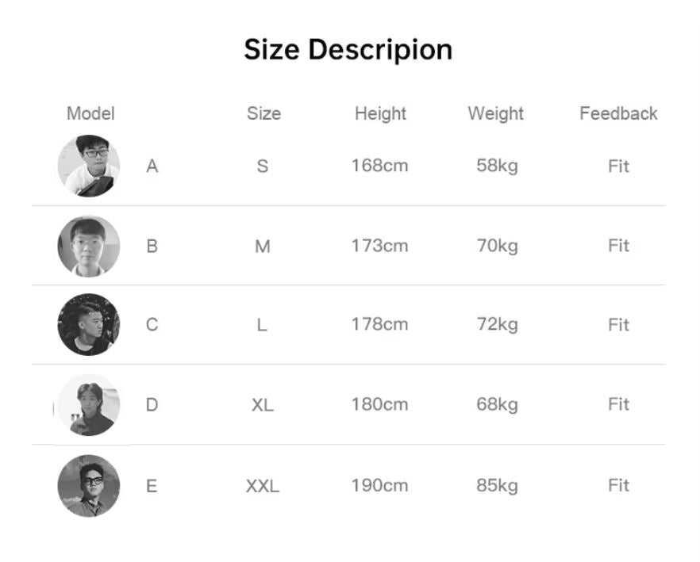Click the 168cm height value
The height and width of the screenshot is (562, 700).
tap(379, 166)
